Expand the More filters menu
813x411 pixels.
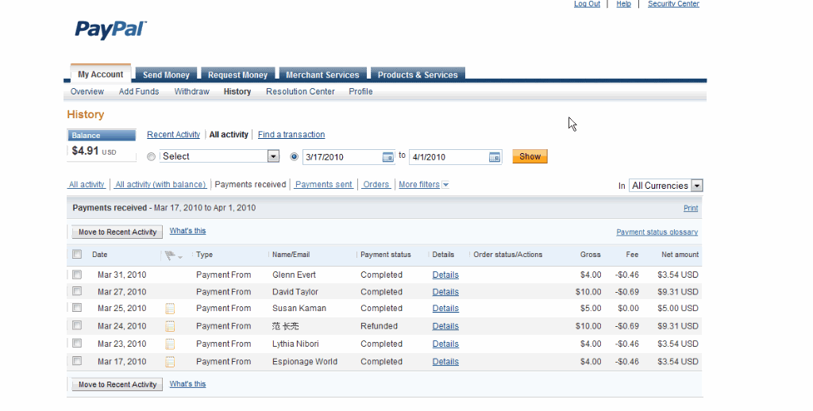[x=424, y=185]
